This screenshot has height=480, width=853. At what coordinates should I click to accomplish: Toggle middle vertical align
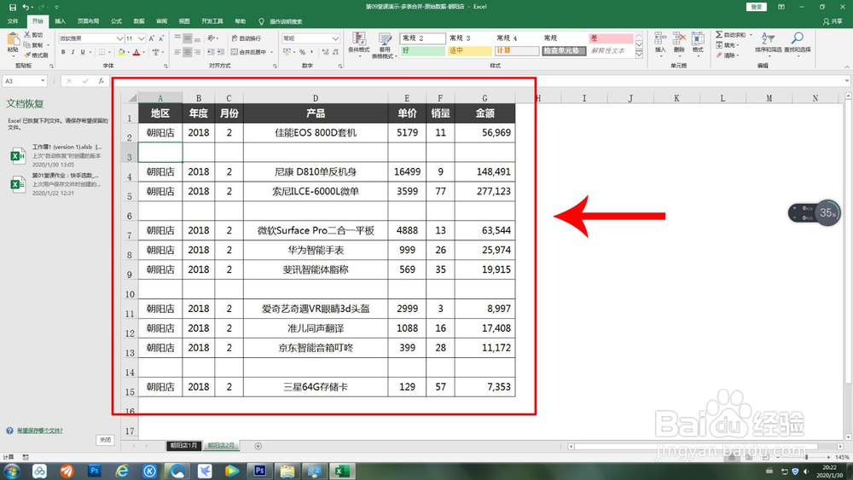pos(187,38)
